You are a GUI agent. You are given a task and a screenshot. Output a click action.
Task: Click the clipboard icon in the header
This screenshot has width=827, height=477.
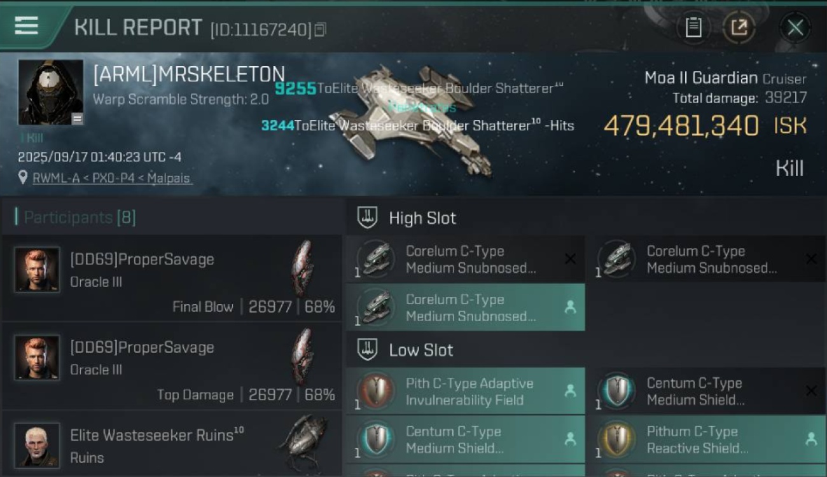pos(693,27)
